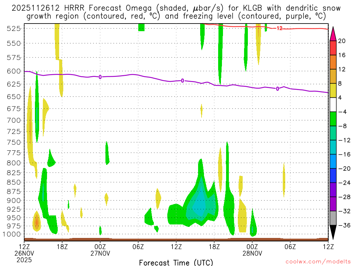The image size is (354, 266).
Task: Click the 825 pressure axis label
Action: click(x=14, y=173)
